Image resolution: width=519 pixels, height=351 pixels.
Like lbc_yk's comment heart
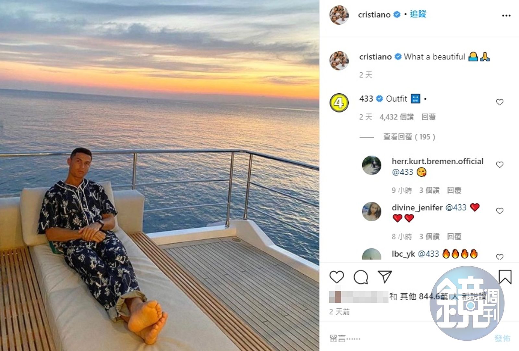(x=500, y=257)
